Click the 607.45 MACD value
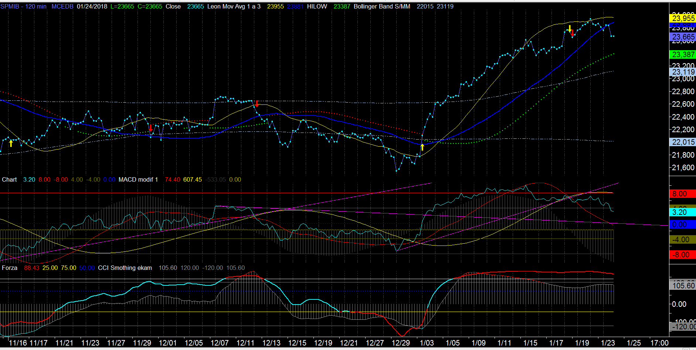The image size is (696, 350). pos(193,179)
